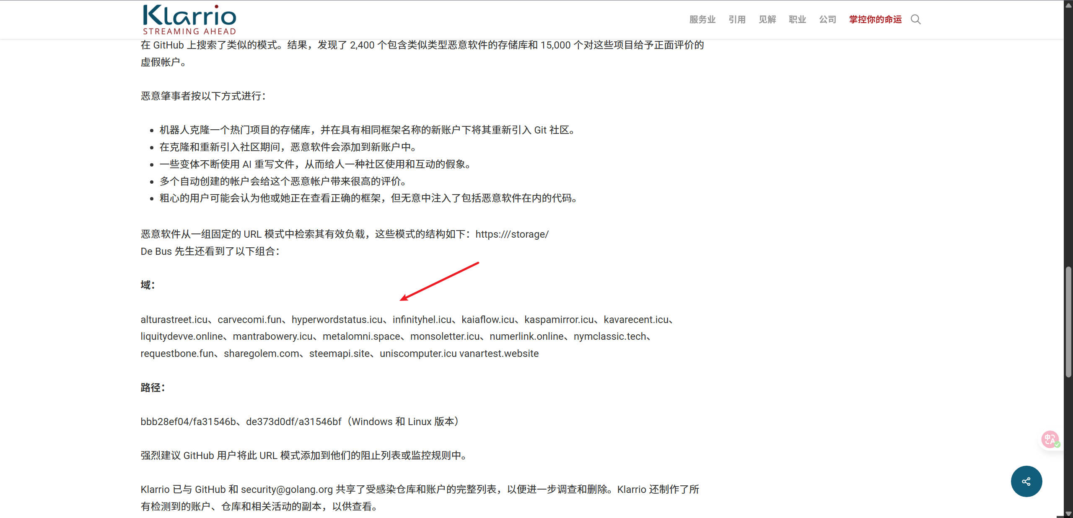Click the scrollbar down arrow
Viewport: 1073px width, 518px height.
tap(1068, 514)
